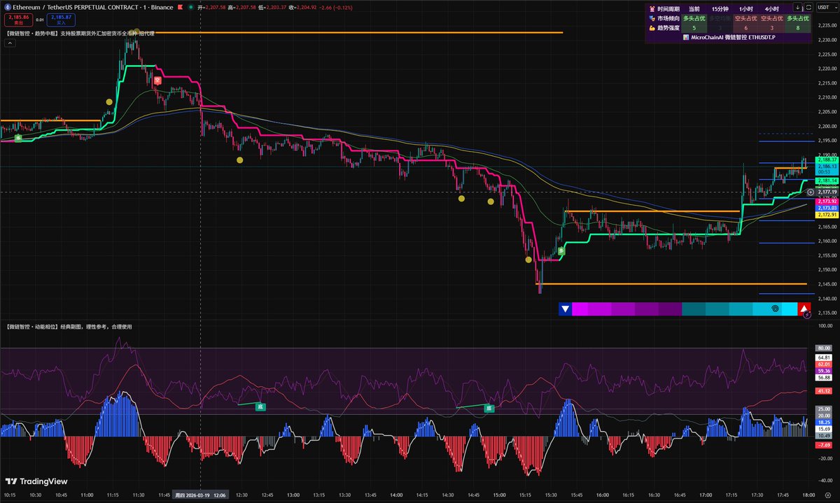
Task: Click the bar chart icon beside MicroChainAI
Action: point(685,36)
